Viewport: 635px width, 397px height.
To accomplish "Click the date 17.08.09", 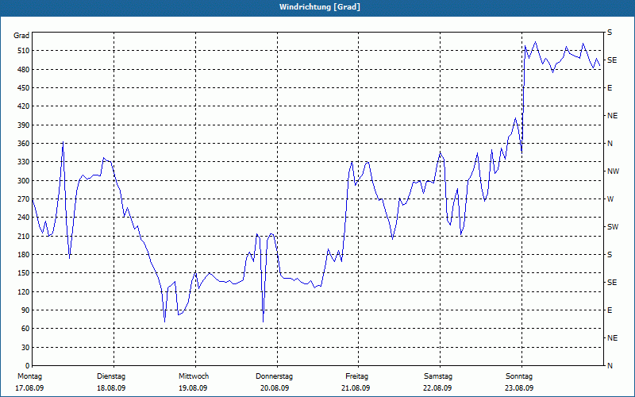I will 29,388.
